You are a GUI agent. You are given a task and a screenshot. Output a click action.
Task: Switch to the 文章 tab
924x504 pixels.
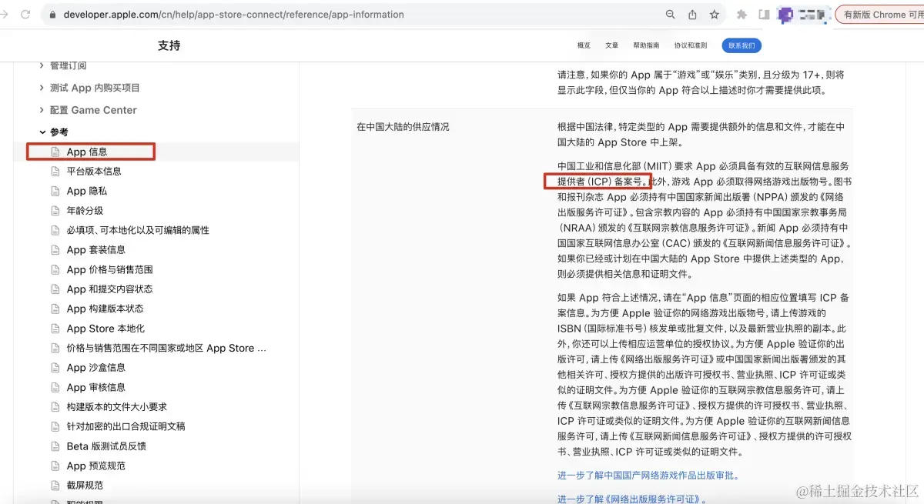611,45
